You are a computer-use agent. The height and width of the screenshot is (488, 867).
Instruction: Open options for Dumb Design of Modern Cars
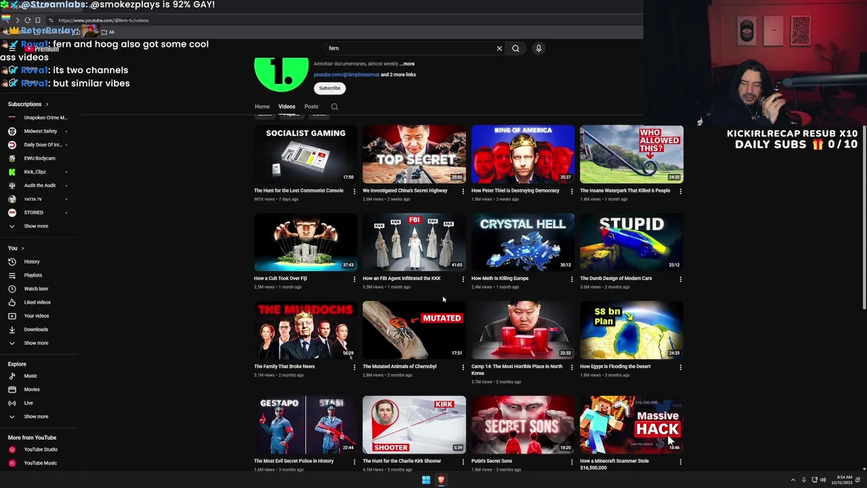681,279
